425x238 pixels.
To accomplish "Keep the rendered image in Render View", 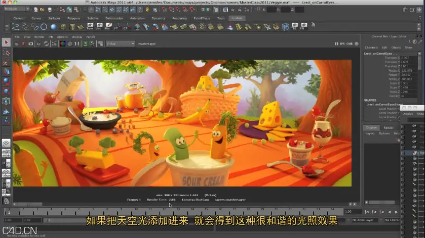I will click(x=85, y=43).
